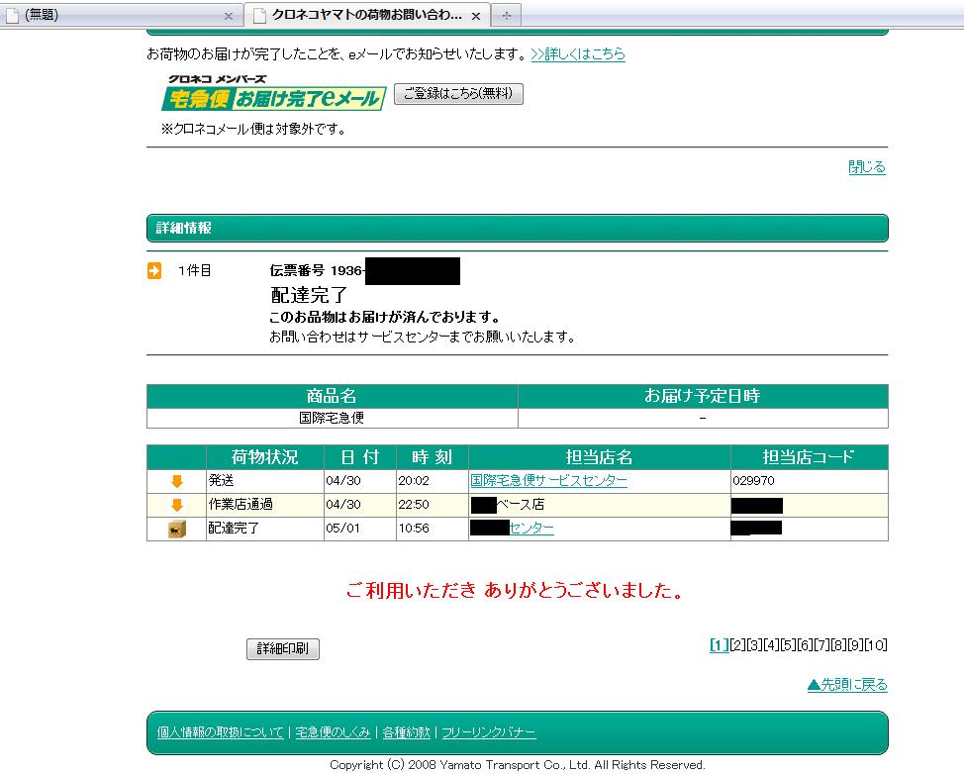Click the 荷物状況 column header
Viewport: 964px width, 774px height.
(x=265, y=457)
